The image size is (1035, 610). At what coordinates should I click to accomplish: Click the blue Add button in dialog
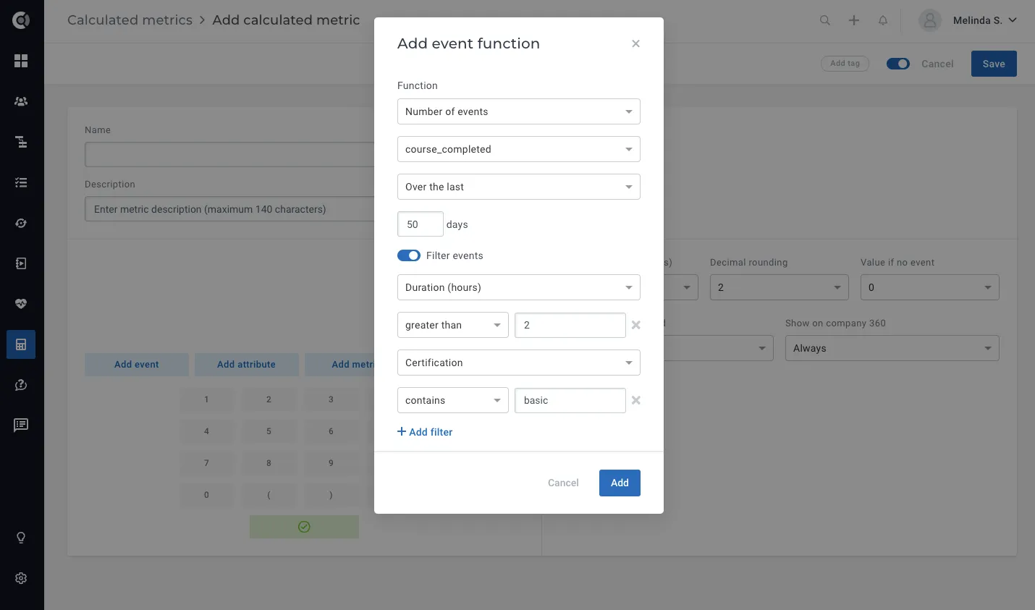point(620,483)
